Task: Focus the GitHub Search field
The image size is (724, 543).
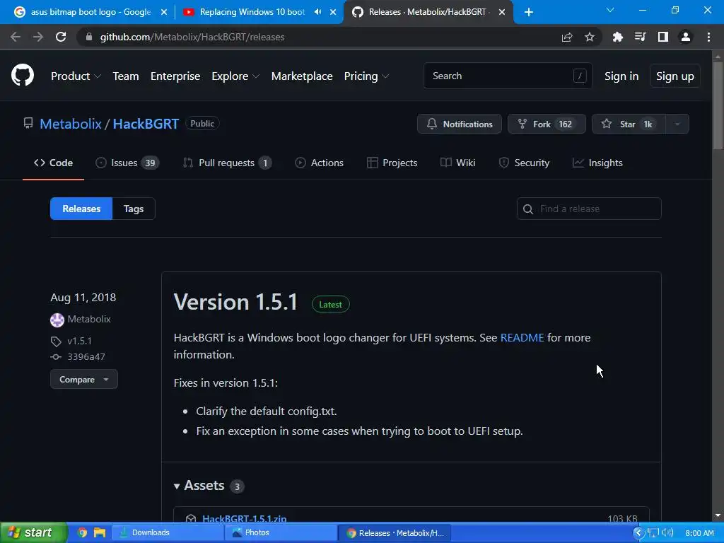Action: [x=508, y=76]
